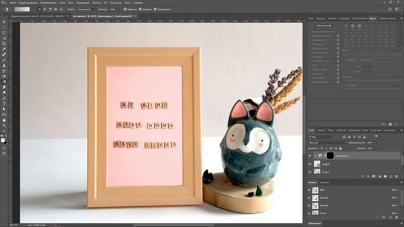
Task: Select the Dodge tool
Action: pyautogui.click(x=4, y=93)
